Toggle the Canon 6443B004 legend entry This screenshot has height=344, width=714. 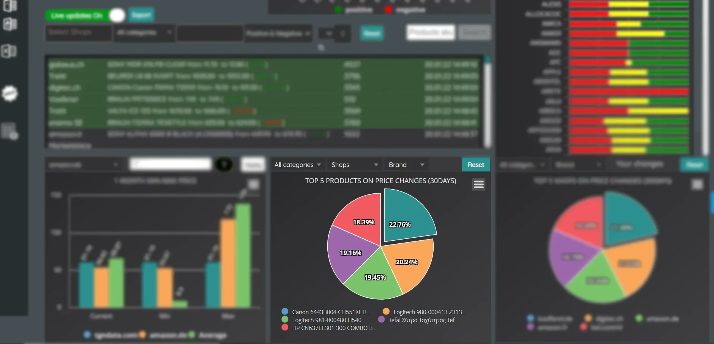326,312
